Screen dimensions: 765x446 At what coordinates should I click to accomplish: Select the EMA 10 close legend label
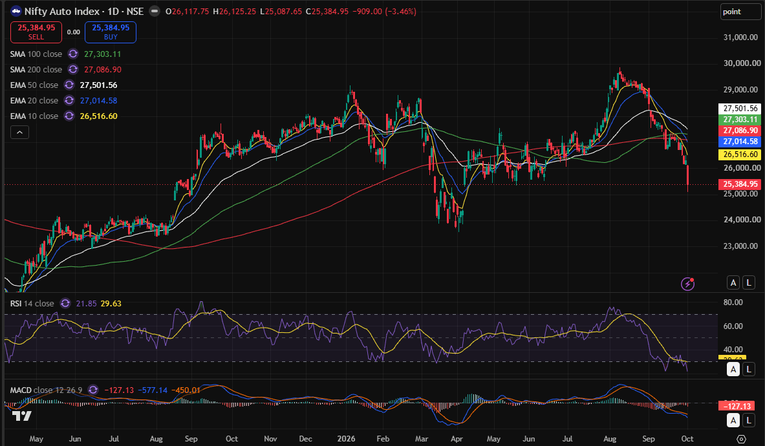pos(34,116)
